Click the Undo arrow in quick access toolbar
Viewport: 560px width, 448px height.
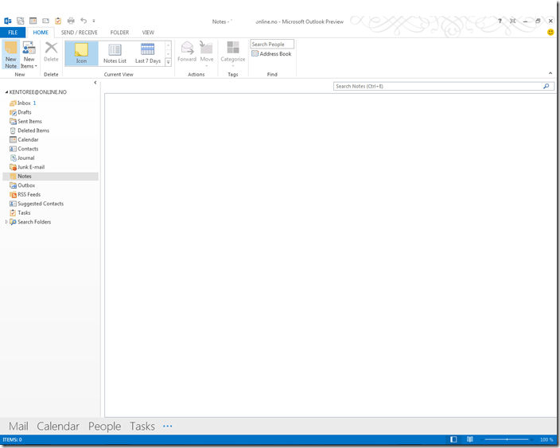coord(84,21)
